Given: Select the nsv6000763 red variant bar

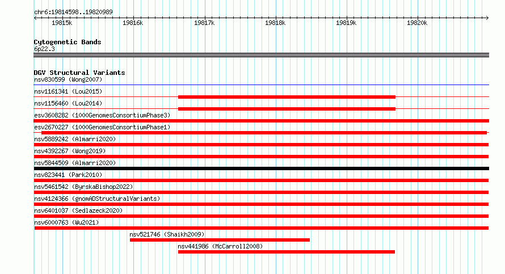Looking at the screenshot, I should (262, 228).
